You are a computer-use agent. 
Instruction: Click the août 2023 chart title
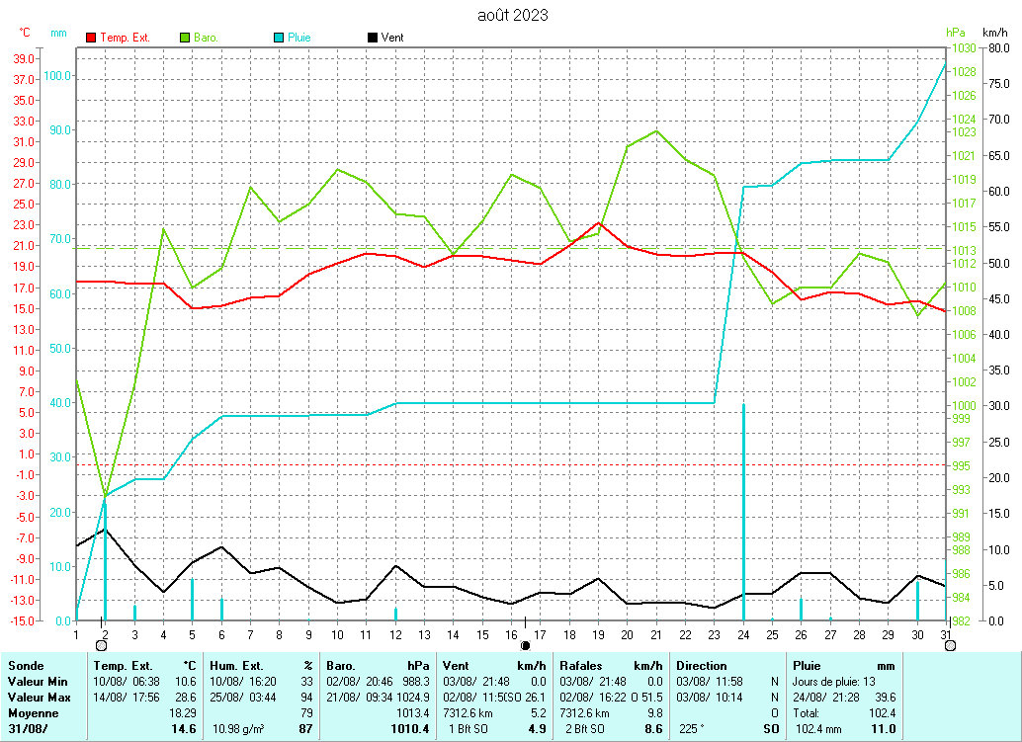click(x=512, y=15)
